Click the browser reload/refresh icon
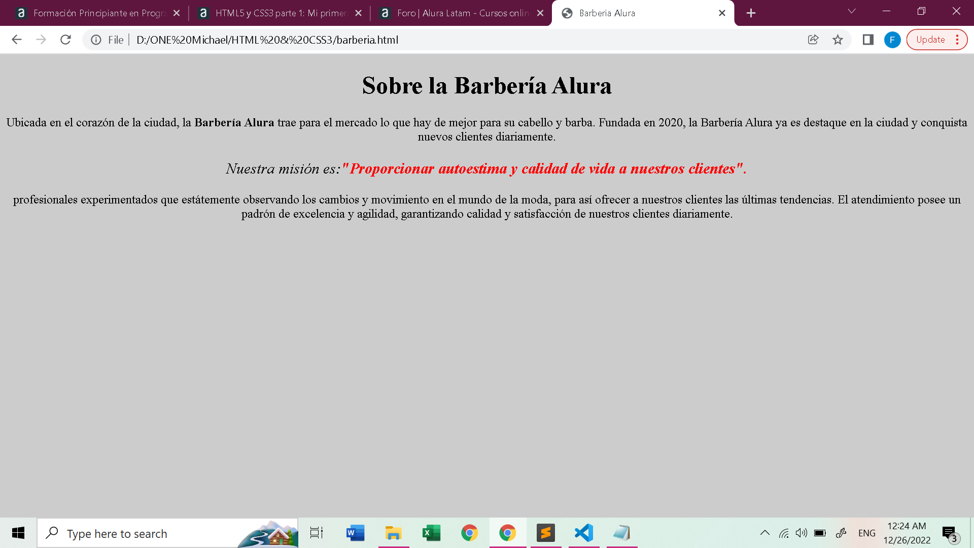The height and width of the screenshot is (548, 974). tap(65, 40)
